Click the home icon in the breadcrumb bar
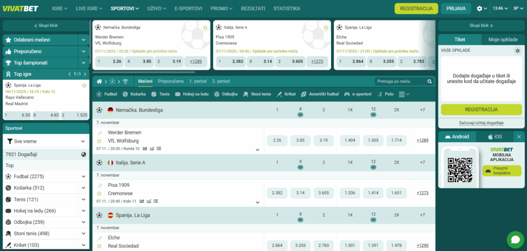 (x=99, y=82)
